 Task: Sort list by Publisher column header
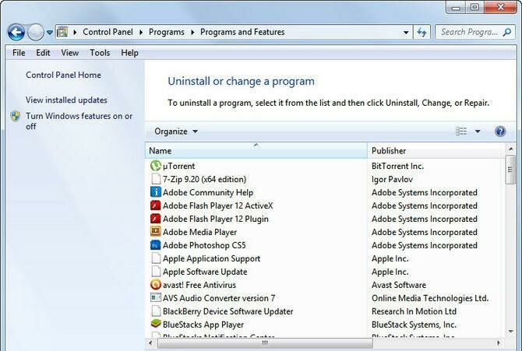click(x=436, y=151)
